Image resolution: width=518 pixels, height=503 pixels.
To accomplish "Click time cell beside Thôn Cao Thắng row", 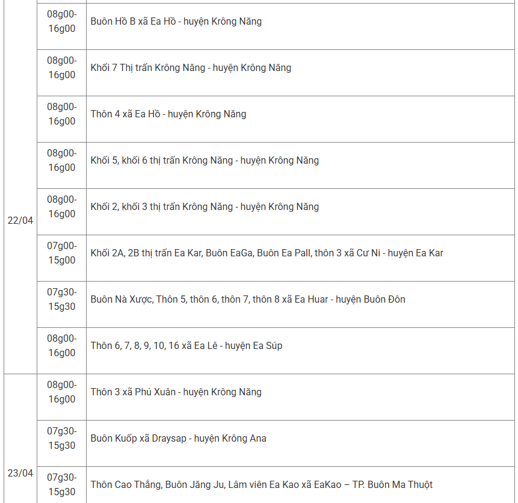I will click(x=62, y=484).
